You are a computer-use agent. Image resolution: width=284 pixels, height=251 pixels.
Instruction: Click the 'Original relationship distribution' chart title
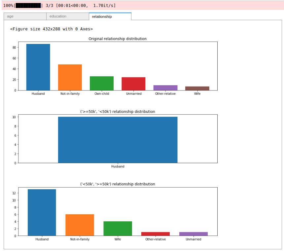[x=117, y=39]
